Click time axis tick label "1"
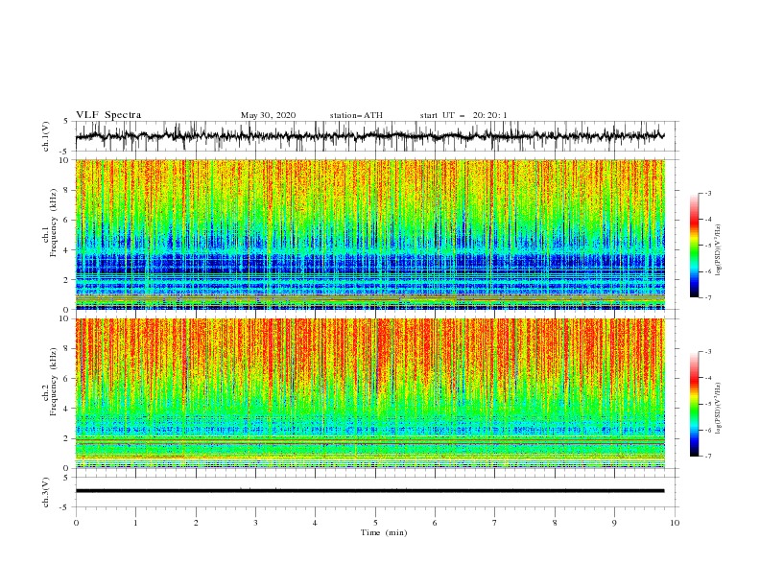The image size is (760, 587). coord(135,523)
